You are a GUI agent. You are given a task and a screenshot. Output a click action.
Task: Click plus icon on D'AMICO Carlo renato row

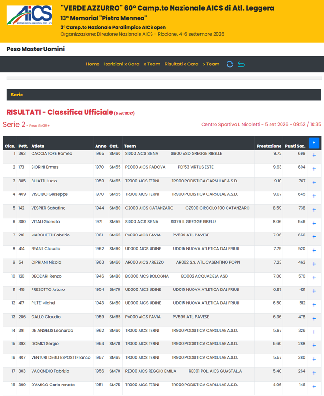pyautogui.click(x=314, y=386)
